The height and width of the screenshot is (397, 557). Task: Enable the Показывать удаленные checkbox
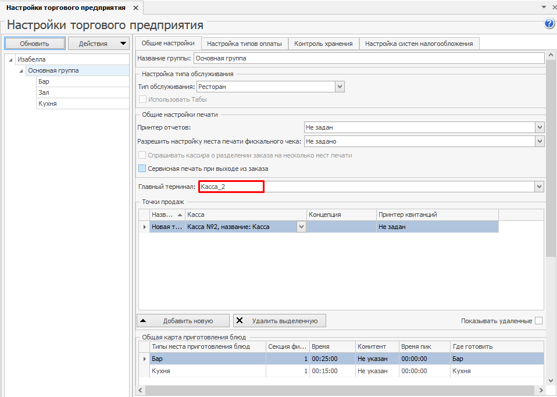(x=538, y=321)
